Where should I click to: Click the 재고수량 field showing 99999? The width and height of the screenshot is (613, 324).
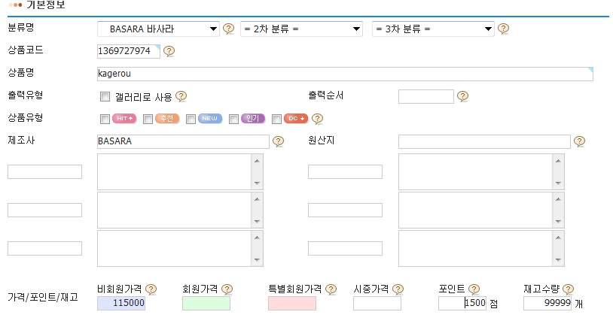pyautogui.click(x=547, y=304)
